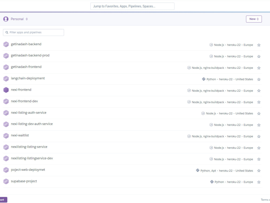Click the getinadash-backend-prod app hexagon icon
This screenshot has width=270, height=203.
click(6, 56)
